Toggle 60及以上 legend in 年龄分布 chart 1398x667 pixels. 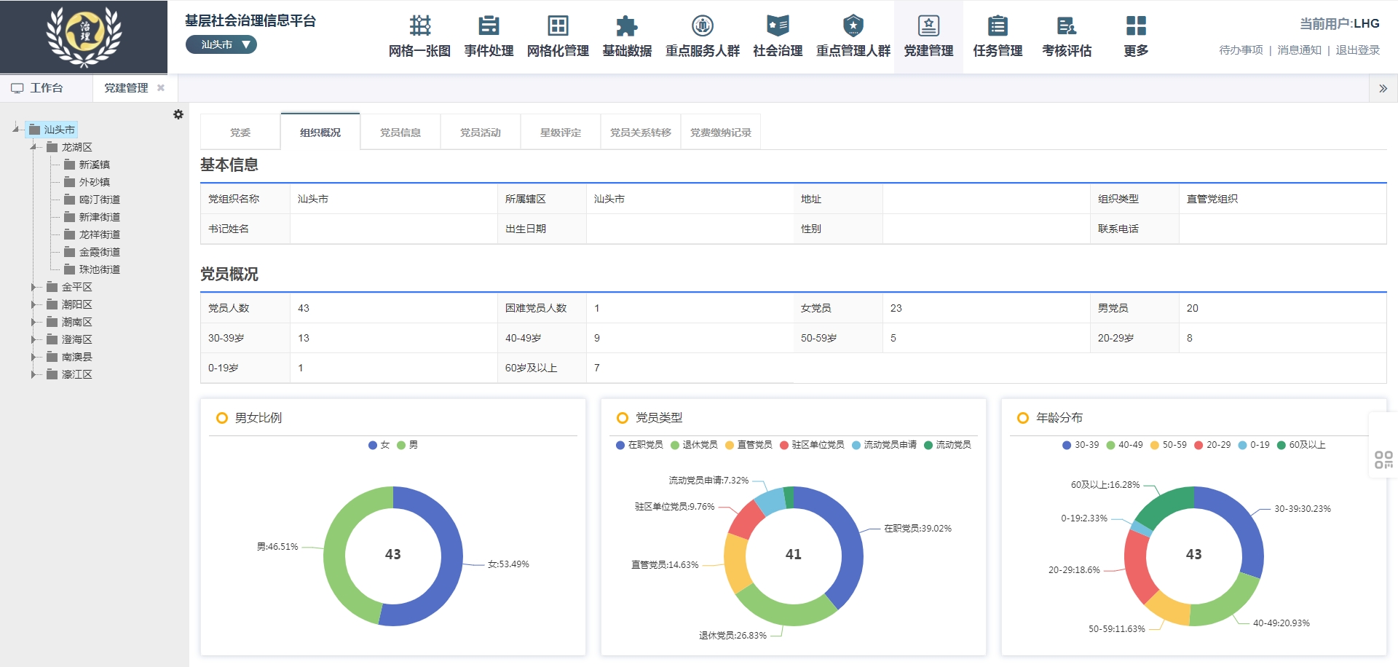[x=1301, y=445]
